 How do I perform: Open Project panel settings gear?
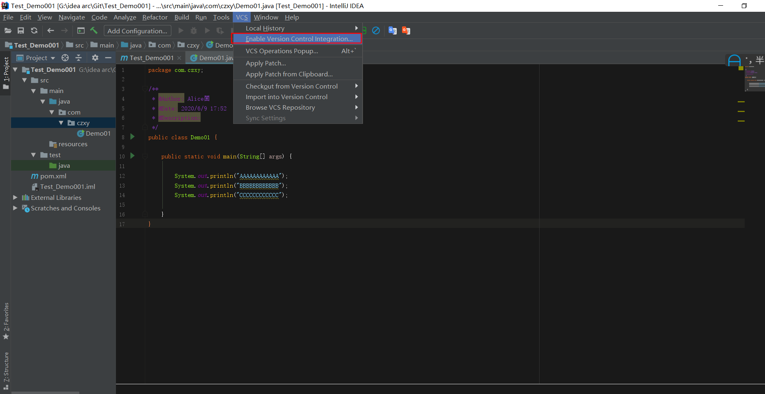click(x=95, y=58)
